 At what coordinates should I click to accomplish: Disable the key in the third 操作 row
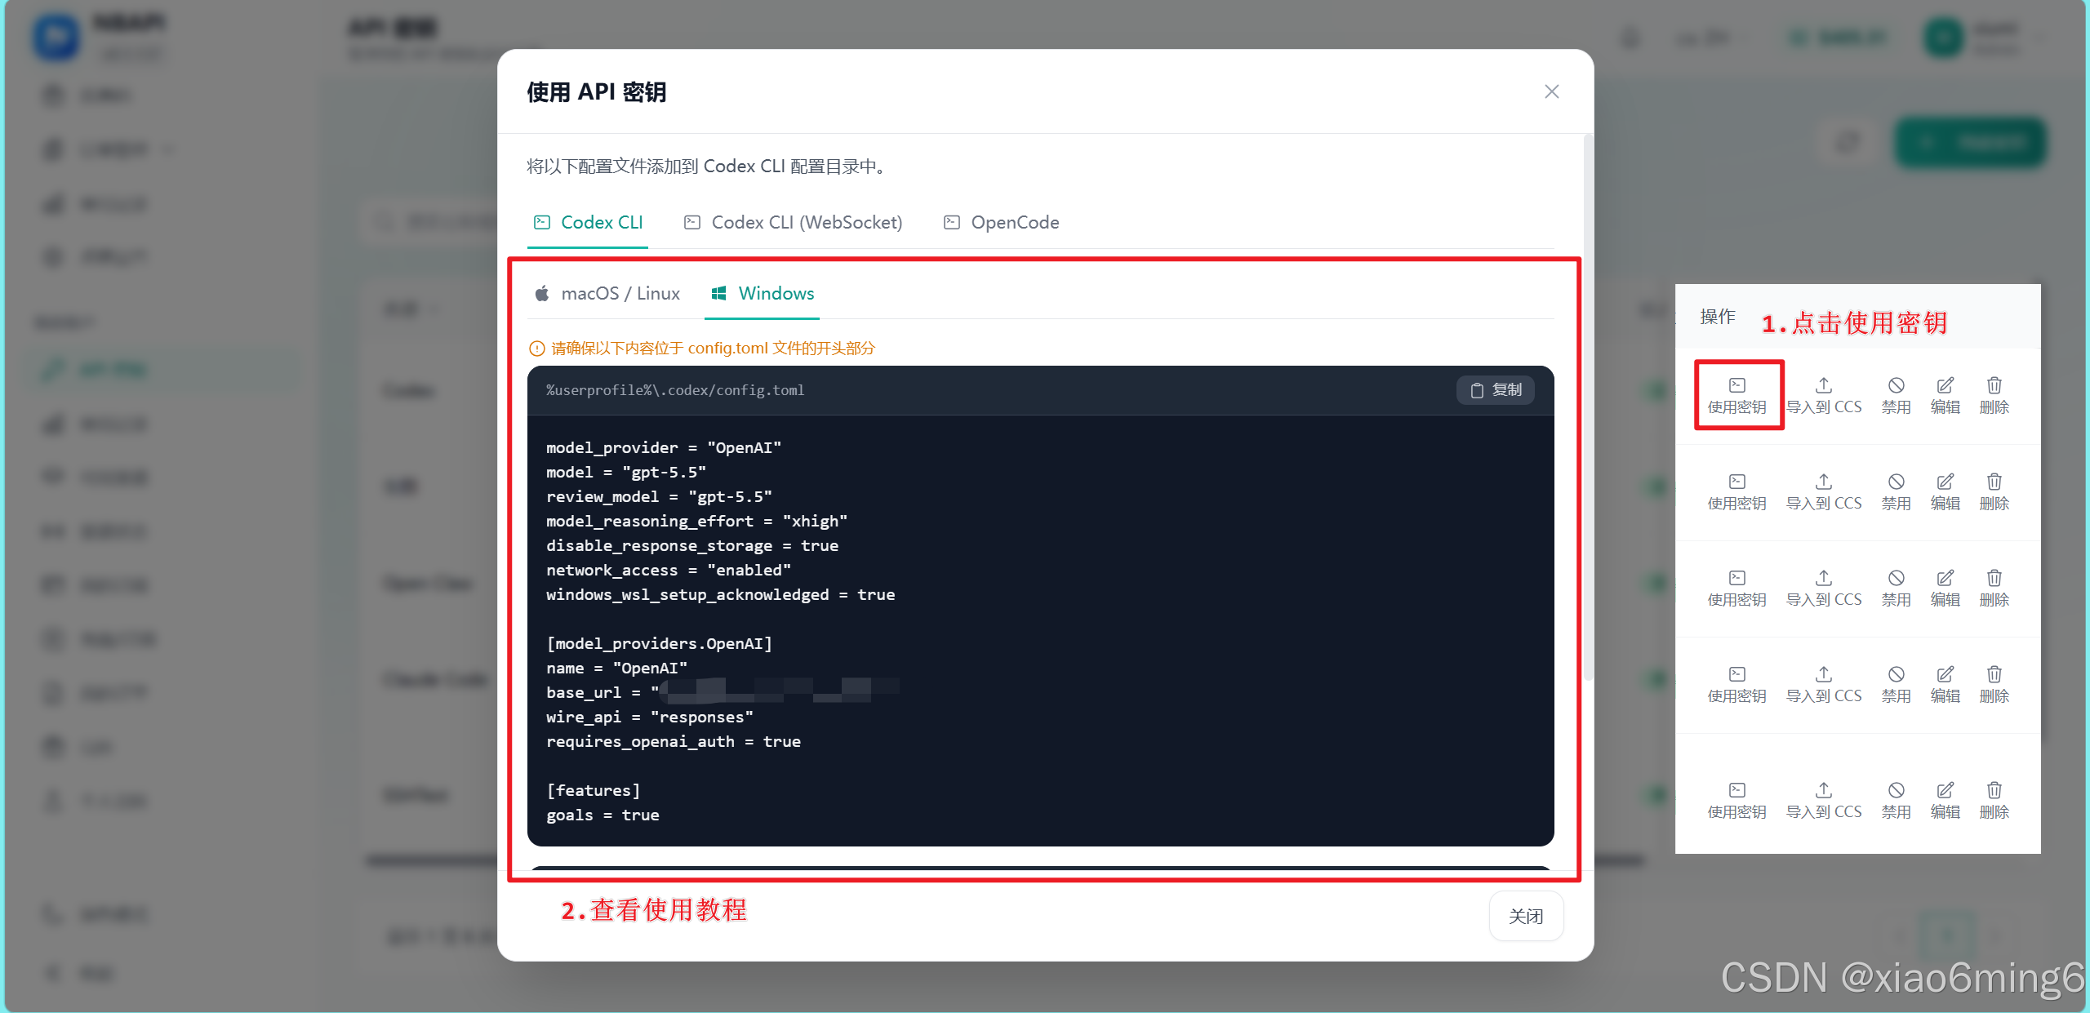(1896, 589)
